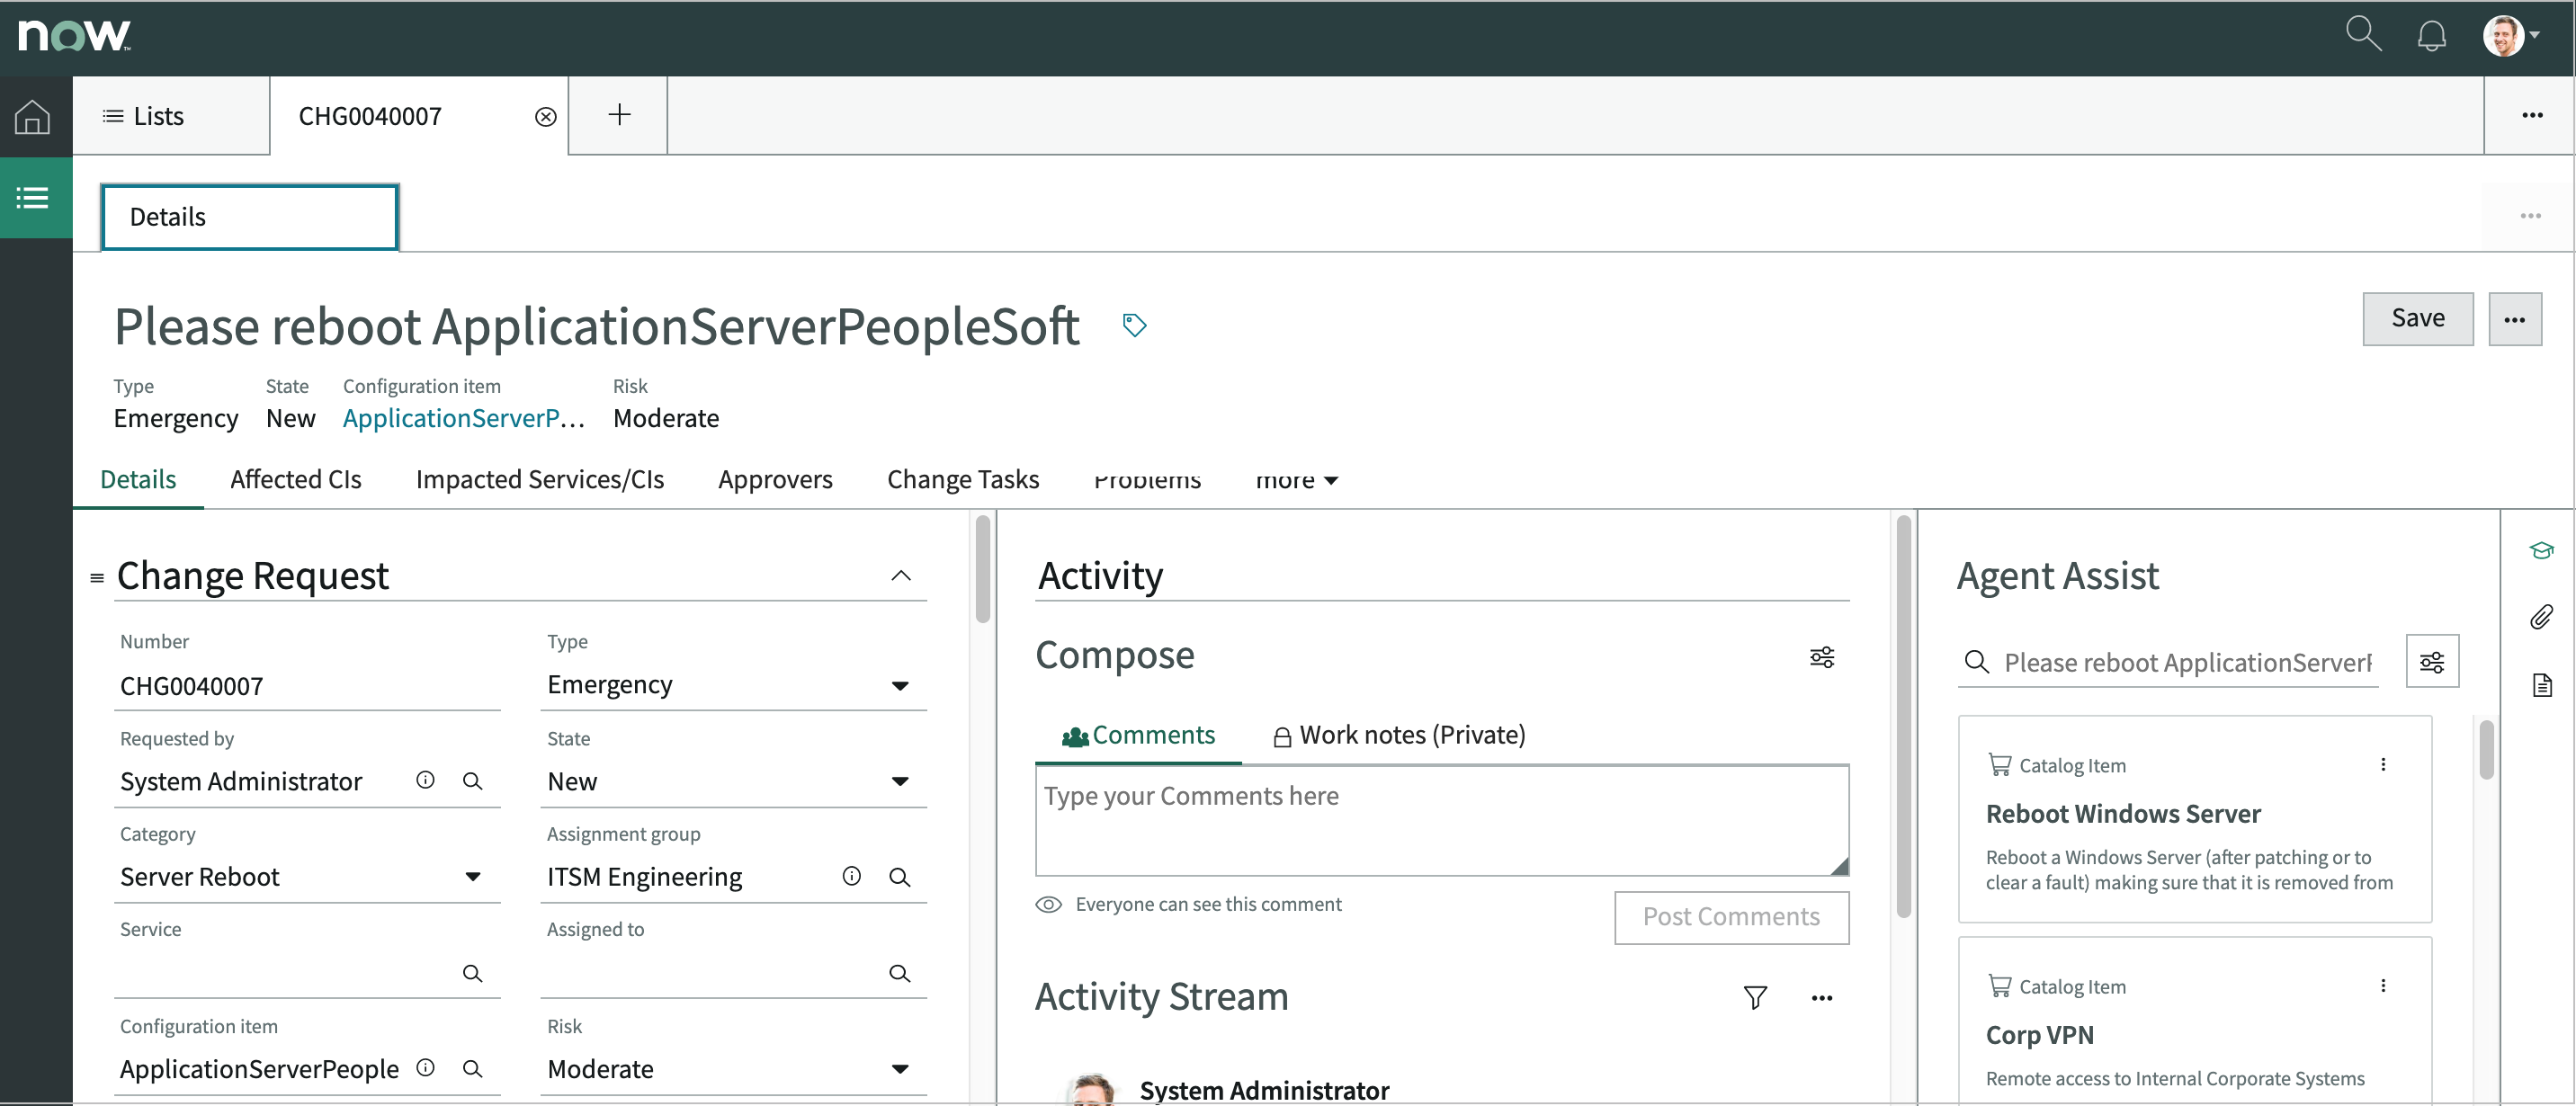Show info for Configuration item ApplicationServerPeople

pyautogui.click(x=425, y=1068)
